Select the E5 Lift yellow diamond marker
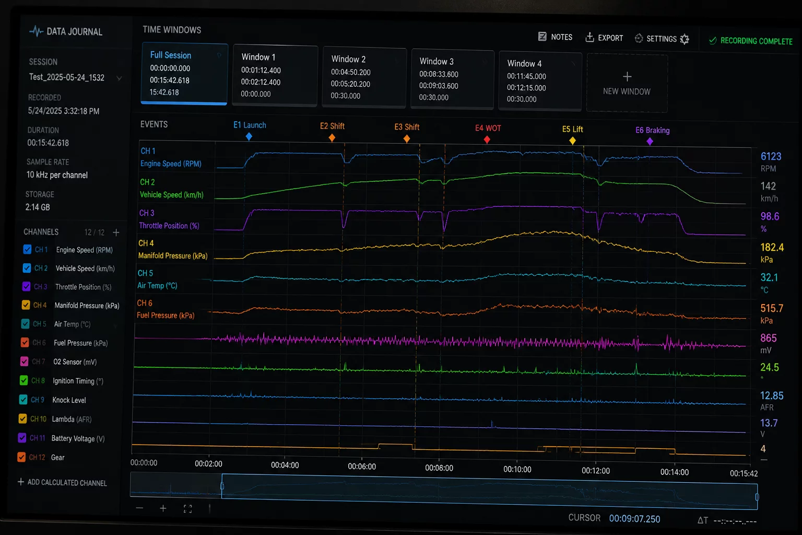 [572, 141]
